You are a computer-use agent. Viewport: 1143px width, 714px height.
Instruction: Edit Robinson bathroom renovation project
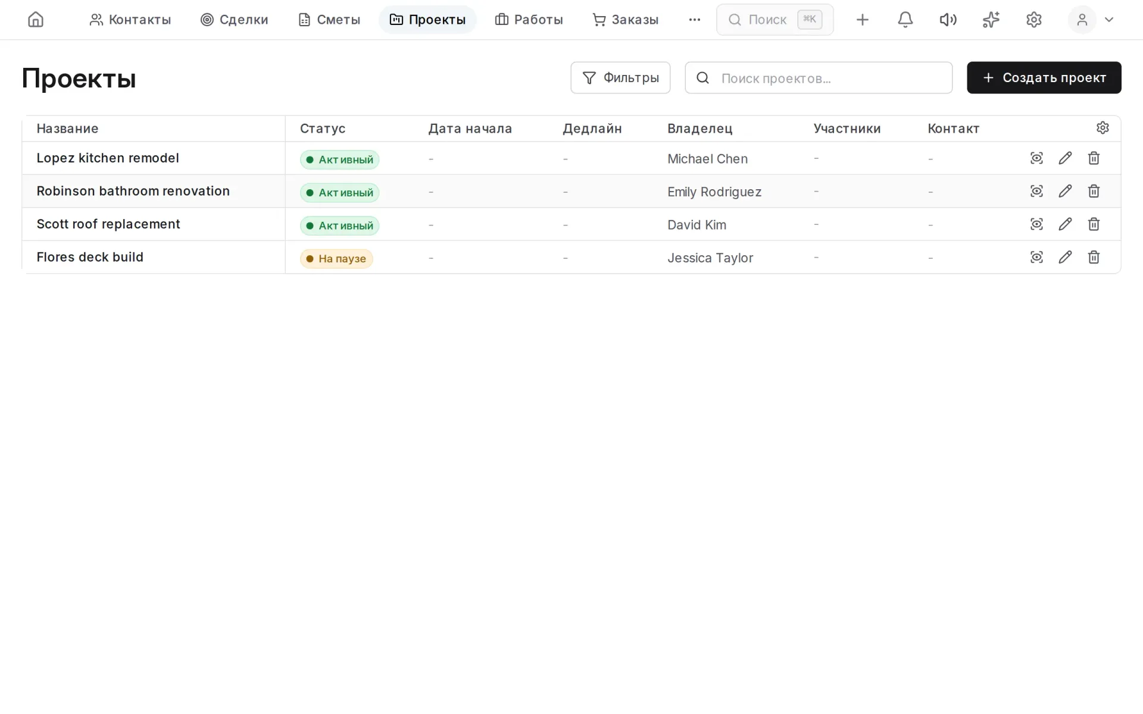click(x=1065, y=191)
